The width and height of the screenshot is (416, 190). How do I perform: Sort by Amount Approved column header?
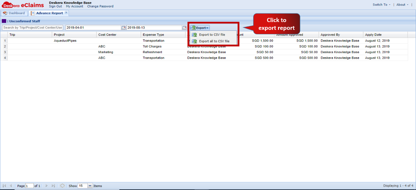tap(297, 35)
